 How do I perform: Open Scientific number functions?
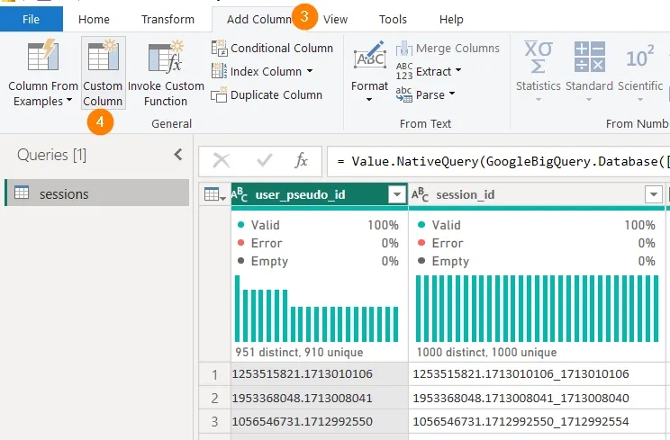[x=640, y=72]
